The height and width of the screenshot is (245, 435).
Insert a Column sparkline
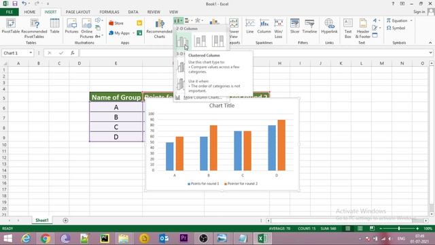[264, 27]
